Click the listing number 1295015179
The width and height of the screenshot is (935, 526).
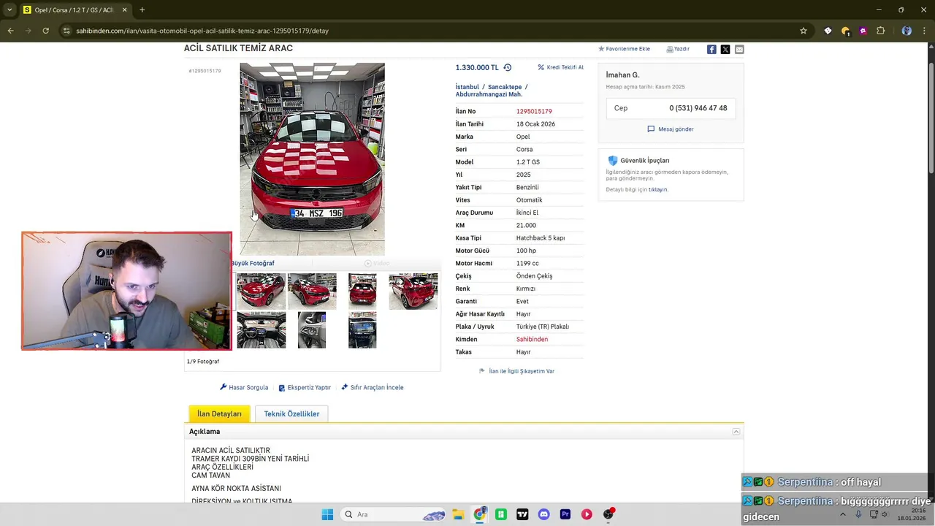(534, 112)
